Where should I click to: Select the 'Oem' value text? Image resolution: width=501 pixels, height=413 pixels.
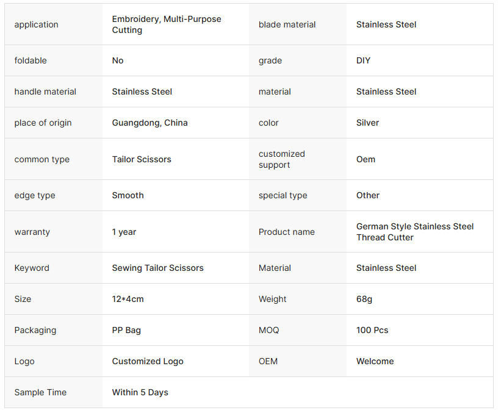(x=366, y=160)
